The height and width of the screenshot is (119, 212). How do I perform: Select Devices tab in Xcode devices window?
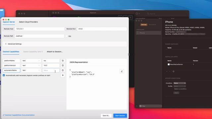click(x=144, y=25)
